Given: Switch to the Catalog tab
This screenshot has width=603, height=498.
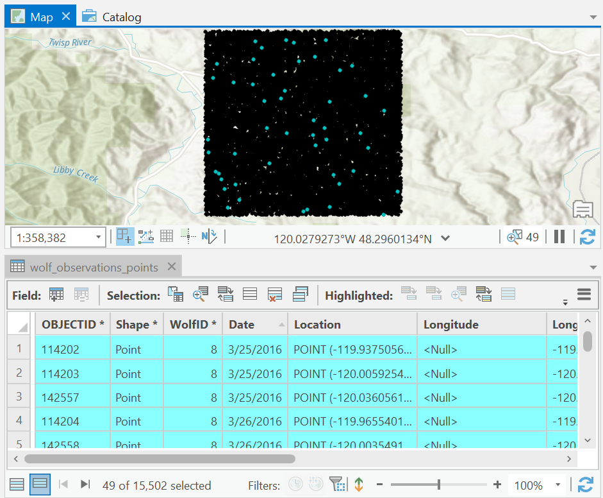Looking at the screenshot, I should coord(112,17).
